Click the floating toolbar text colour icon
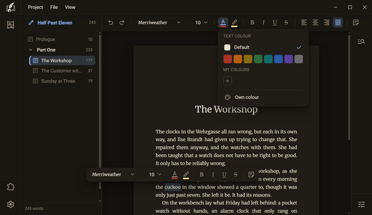This screenshot has width=372, height=215. [x=175, y=175]
